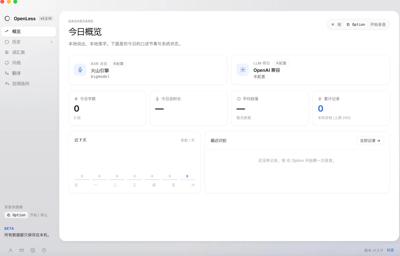The height and width of the screenshot is (256, 400).
Task: Click 所有数据都只保存在本机 text
Action: tap(27, 235)
